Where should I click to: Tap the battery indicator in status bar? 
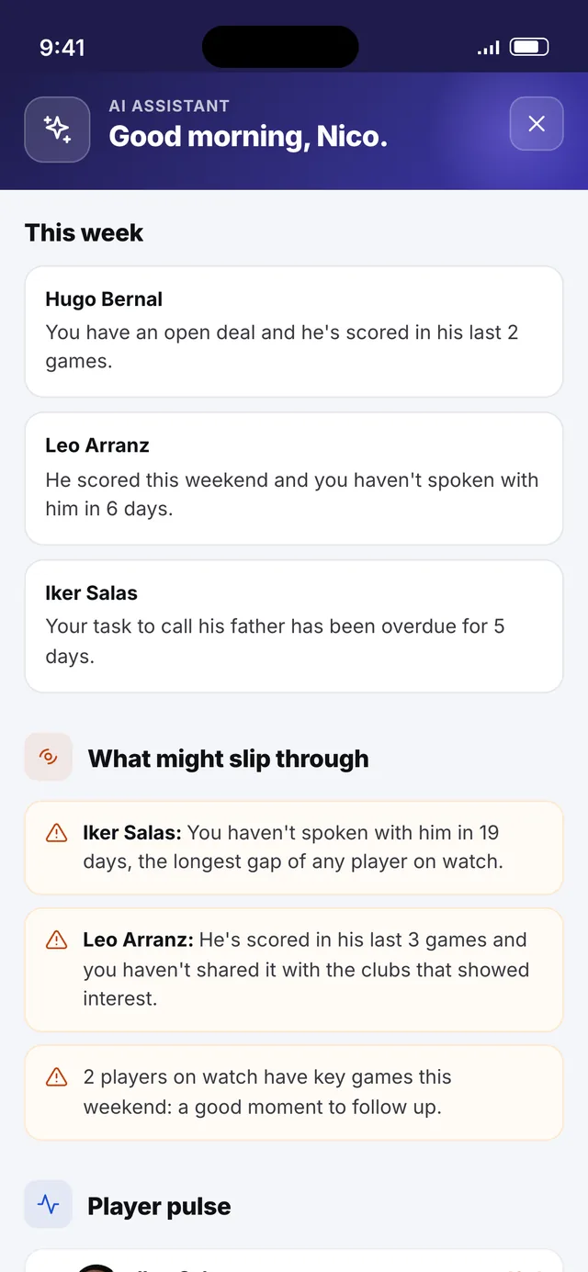click(x=529, y=47)
